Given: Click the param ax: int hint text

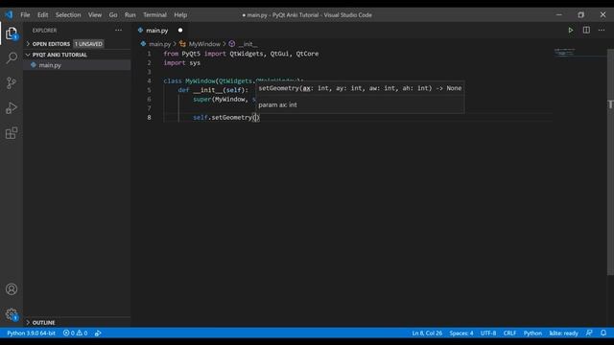Looking at the screenshot, I should (x=277, y=104).
